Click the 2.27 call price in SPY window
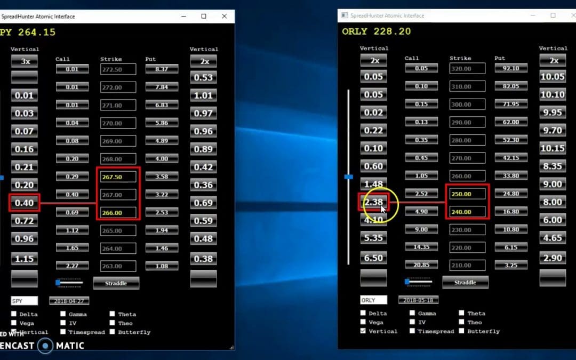Screen dimensions: 576x360 pyautogui.click(x=73, y=266)
